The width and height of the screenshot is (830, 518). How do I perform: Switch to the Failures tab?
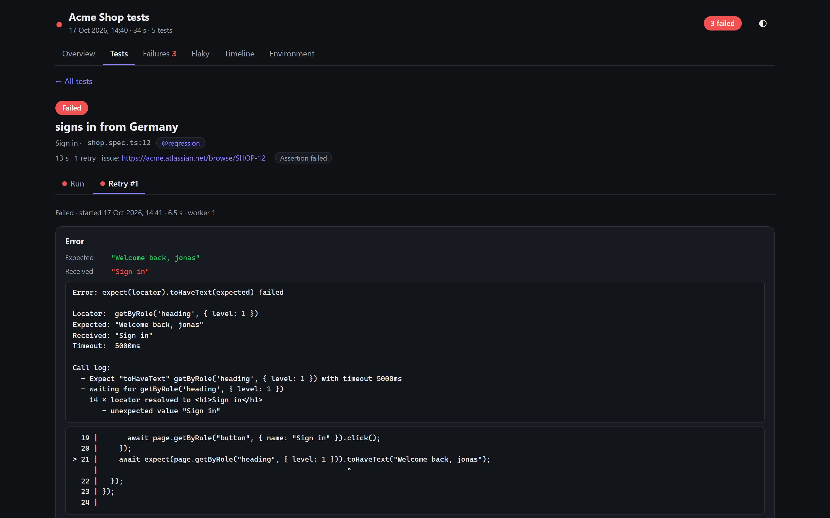click(x=159, y=54)
